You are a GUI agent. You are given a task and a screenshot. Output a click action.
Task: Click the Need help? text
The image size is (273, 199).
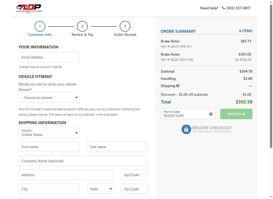click(x=209, y=8)
